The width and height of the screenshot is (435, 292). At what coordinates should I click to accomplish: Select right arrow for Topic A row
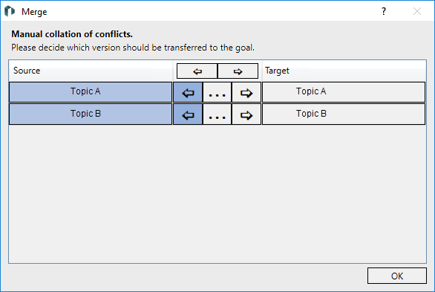click(246, 92)
